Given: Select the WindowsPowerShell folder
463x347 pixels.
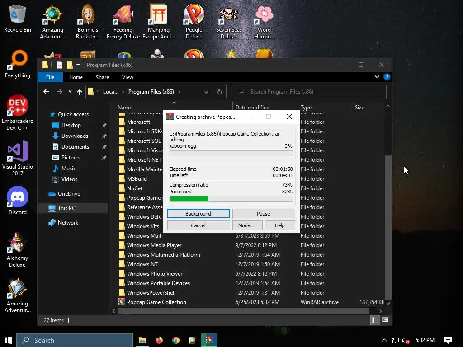Looking at the screenshot, I should [x=151, y=293].
